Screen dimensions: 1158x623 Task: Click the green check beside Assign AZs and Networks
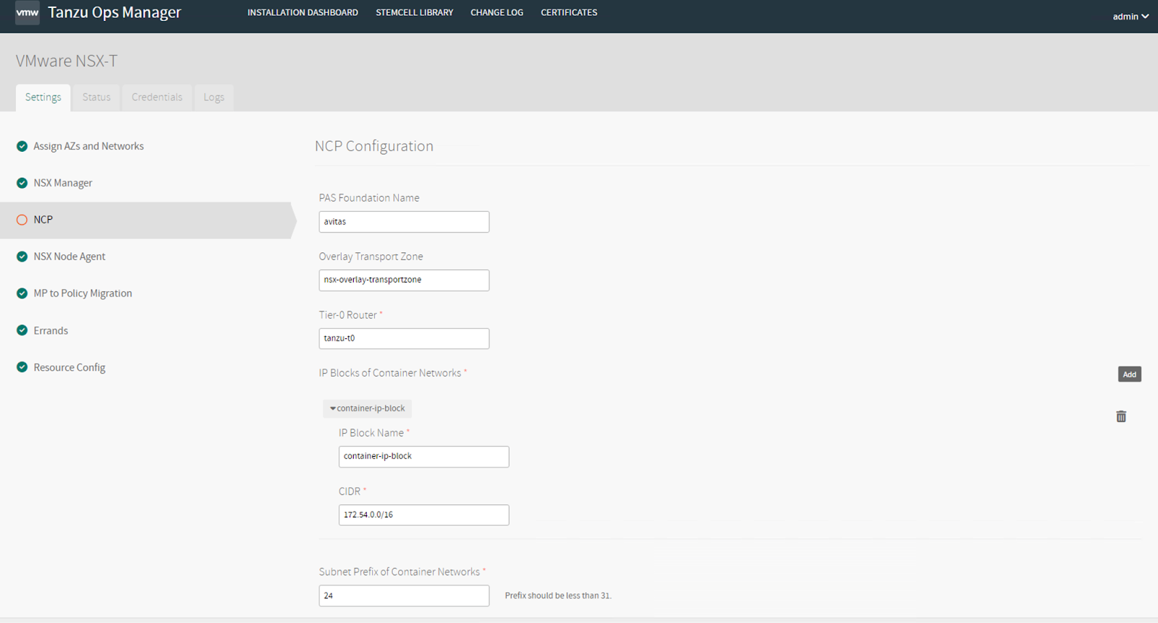[22, 146]
